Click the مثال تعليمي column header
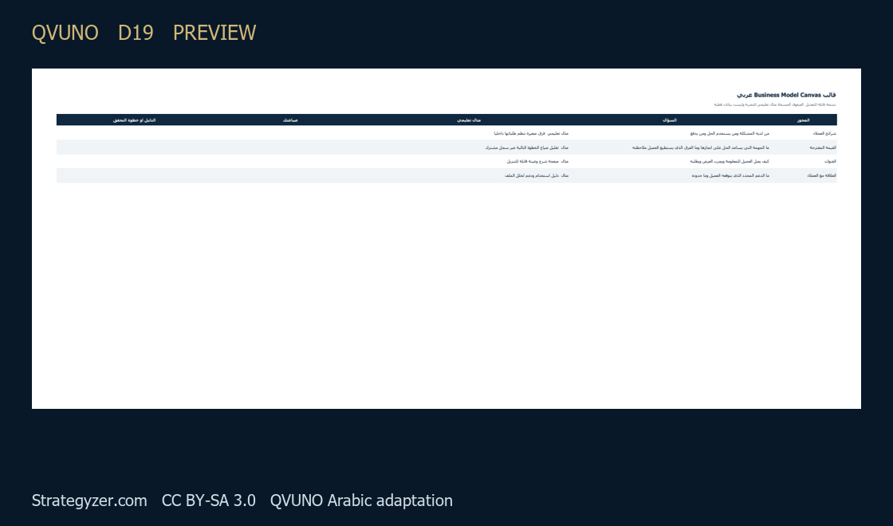 pos(469,120)
